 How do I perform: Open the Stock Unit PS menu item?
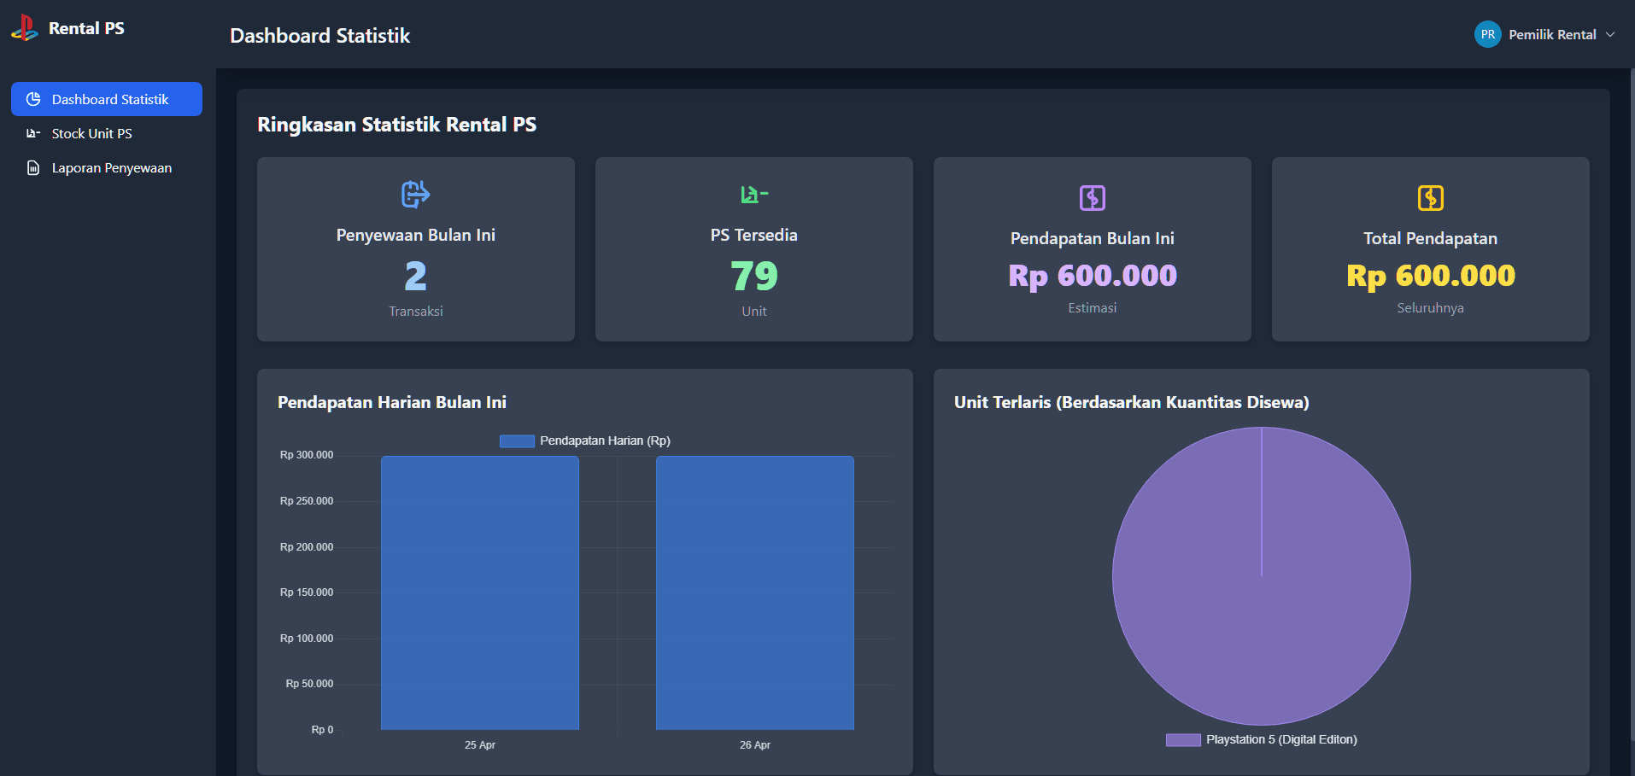[107, 133]
